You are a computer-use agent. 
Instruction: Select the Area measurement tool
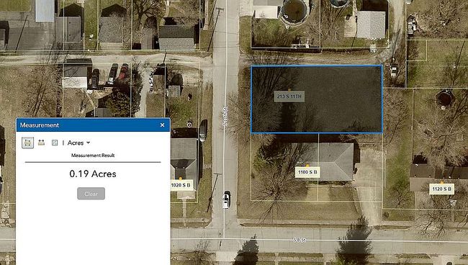pyautogui.click(x=28, y=143)
